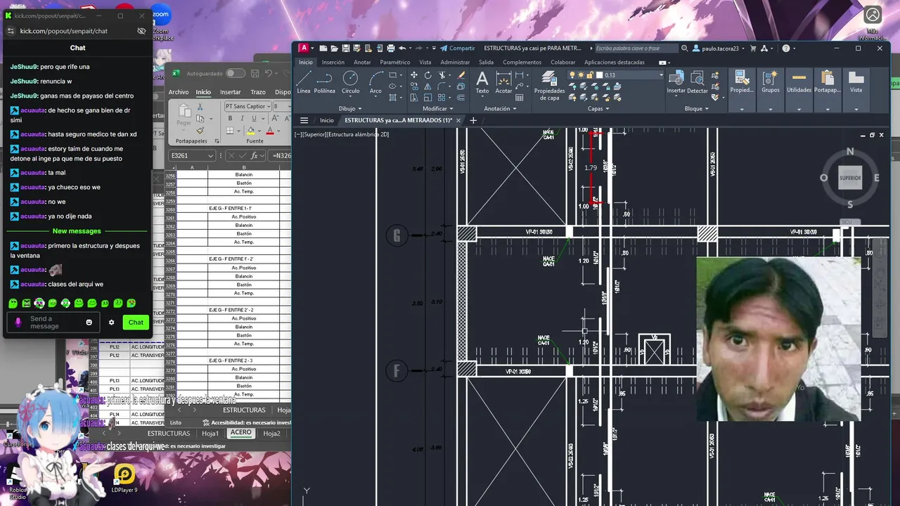Screen dimensions: 900x506
Task: Click the AutoCAD keyword search field
Action: [x=636, y=48]
